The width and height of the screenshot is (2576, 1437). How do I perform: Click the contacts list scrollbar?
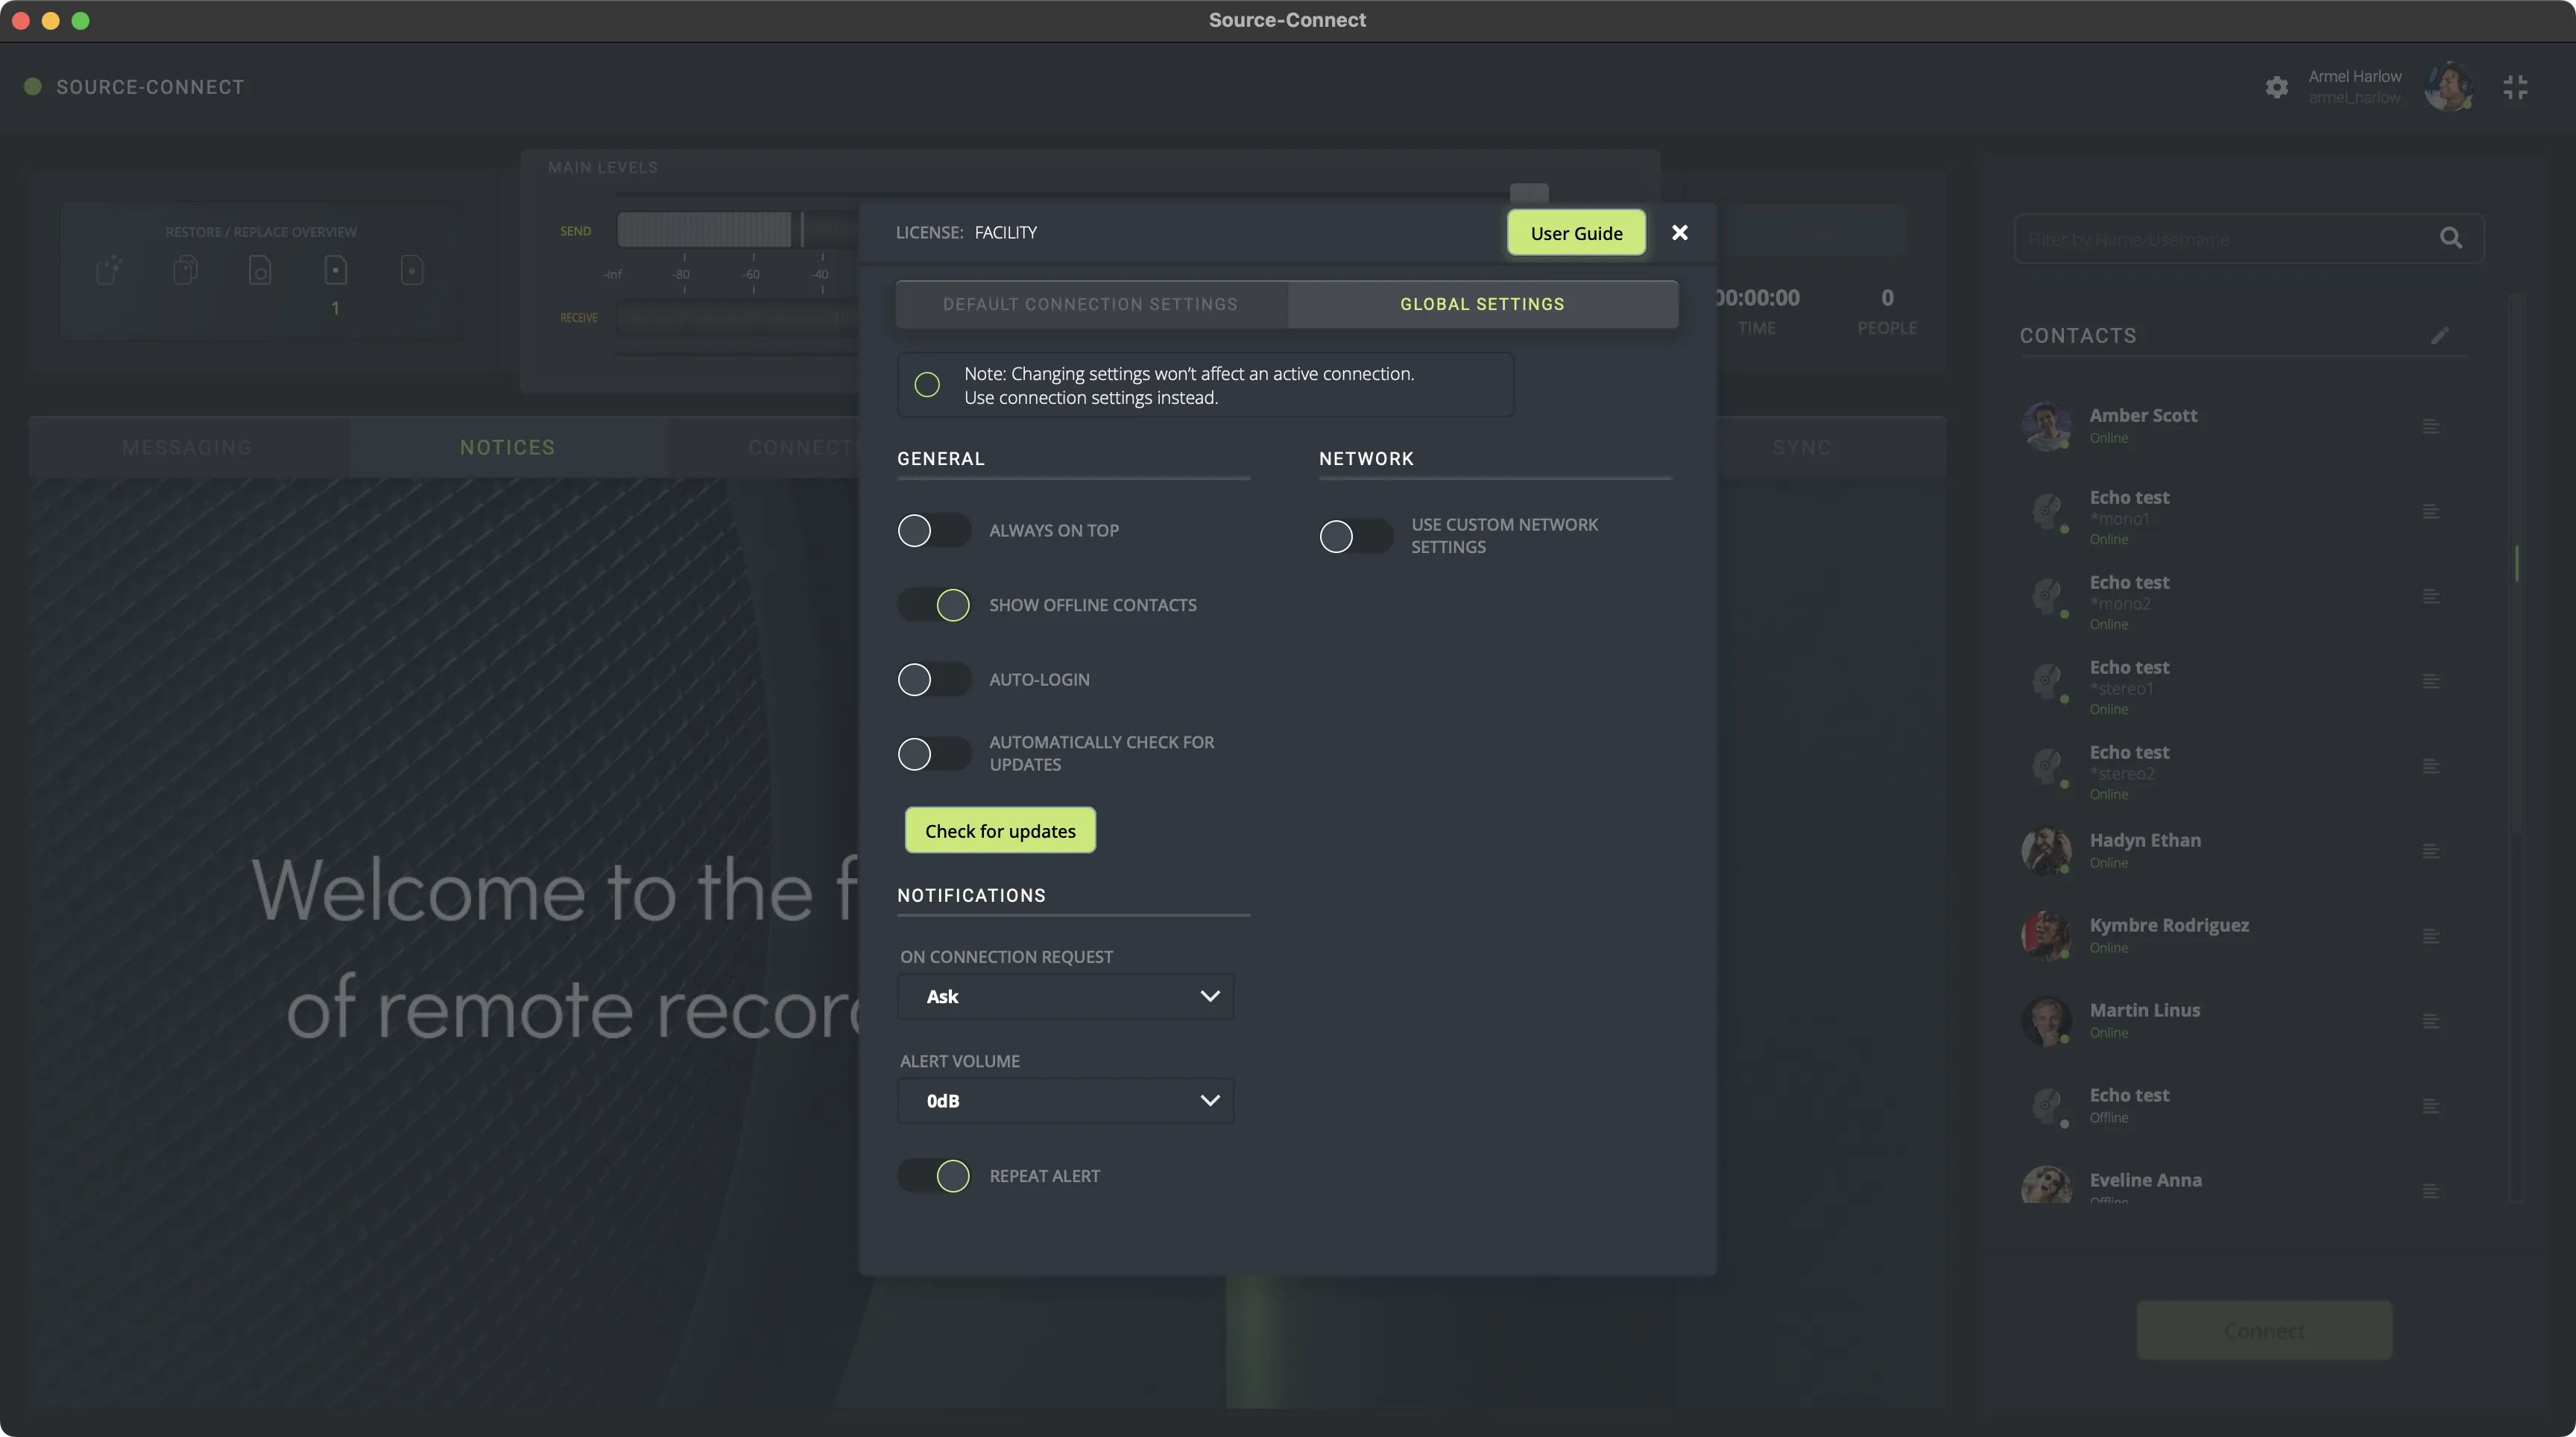pos(2517,563)
